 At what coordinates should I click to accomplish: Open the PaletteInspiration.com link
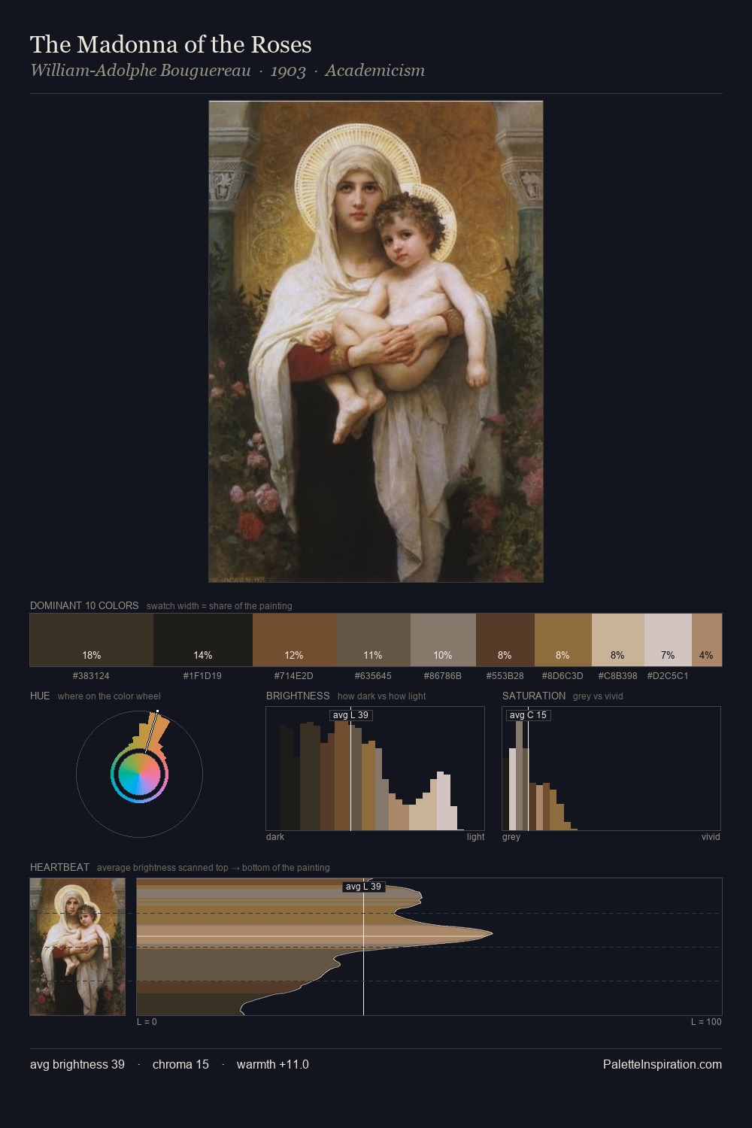(663, 1064)
